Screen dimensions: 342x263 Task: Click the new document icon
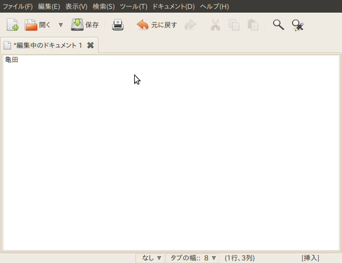coord(12,25)
